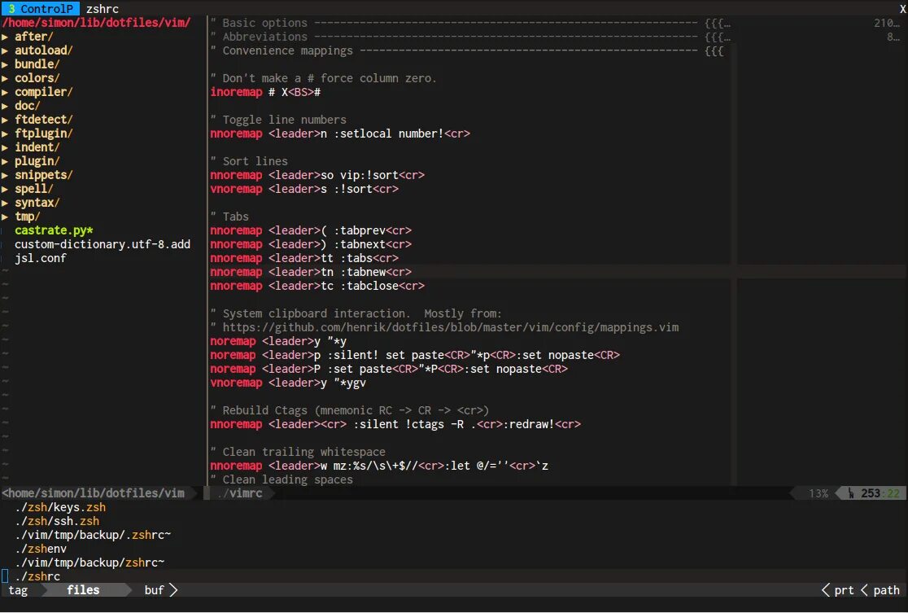
Task: Select ./zsh/ssh.zsh match result
Action: (x=57, y=521)
